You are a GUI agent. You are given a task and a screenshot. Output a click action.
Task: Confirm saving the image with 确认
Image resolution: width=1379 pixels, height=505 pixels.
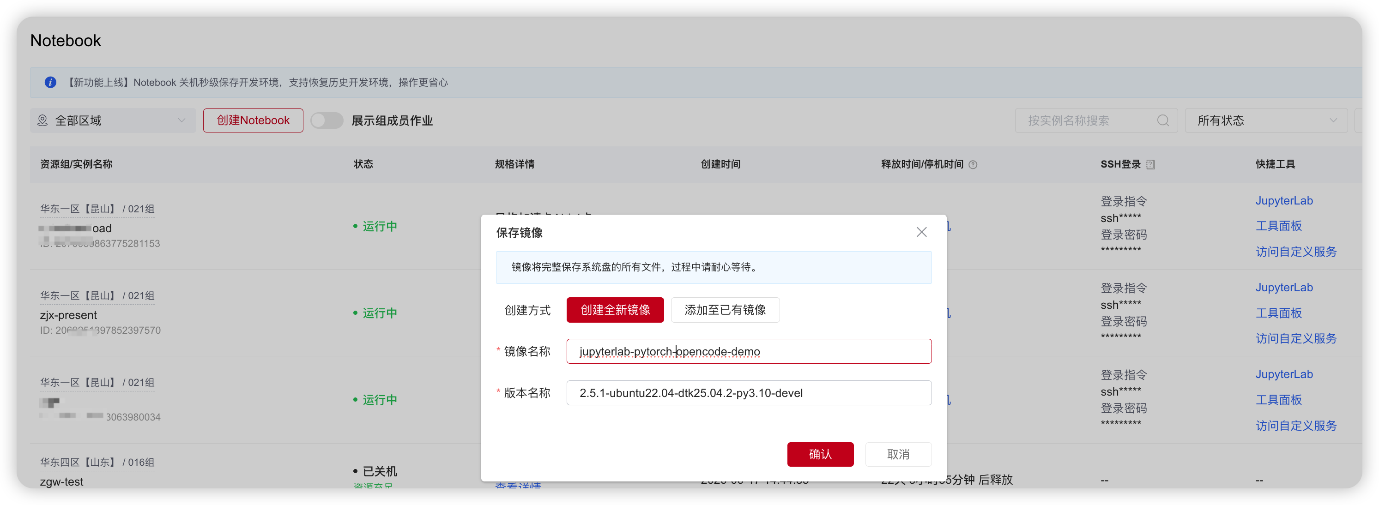click(x=820, y=454)
